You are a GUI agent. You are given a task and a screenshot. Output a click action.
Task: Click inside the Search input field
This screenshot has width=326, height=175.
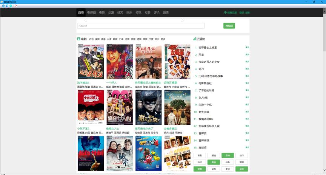(141, 26)
